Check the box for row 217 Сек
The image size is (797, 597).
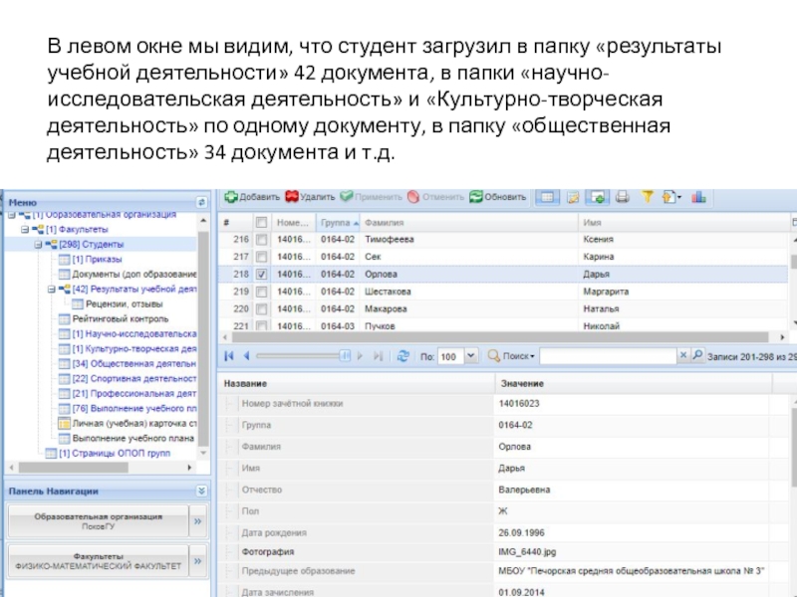261,257
